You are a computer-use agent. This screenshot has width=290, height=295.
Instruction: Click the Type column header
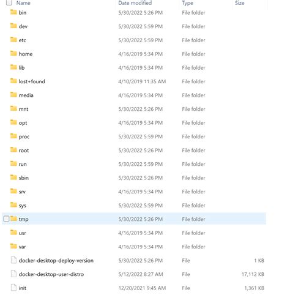coord(187,3)
